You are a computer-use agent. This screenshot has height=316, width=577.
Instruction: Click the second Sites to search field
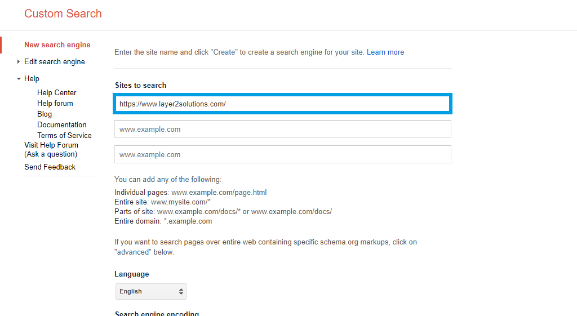pos(282,130)
